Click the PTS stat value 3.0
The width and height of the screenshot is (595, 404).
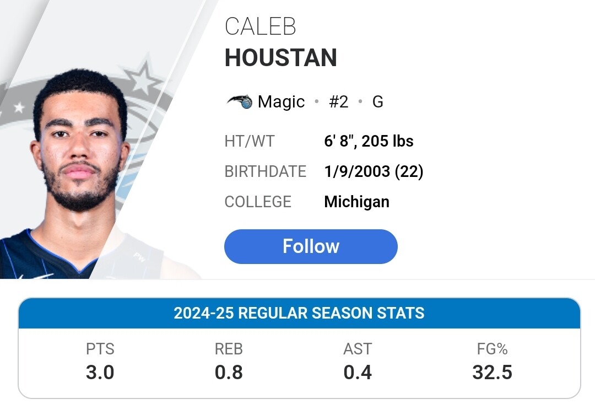pyautogui.click(x=100, y=372)
